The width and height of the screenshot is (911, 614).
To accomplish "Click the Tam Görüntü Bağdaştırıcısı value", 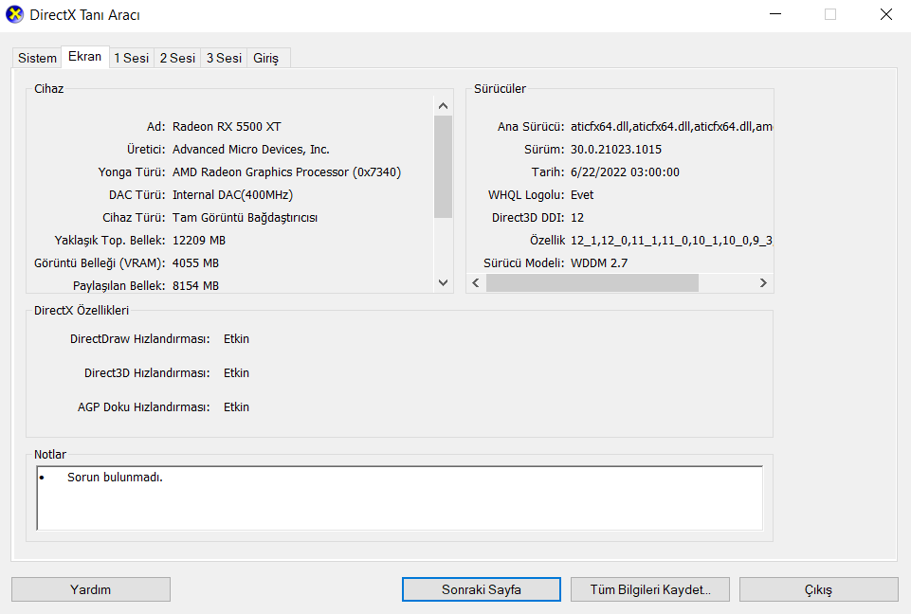I will (x=245, y=217).
